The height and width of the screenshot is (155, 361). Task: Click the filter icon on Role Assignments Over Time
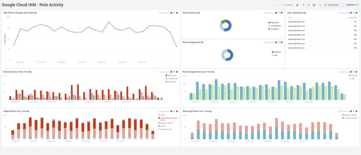pyautogui.click(x=353, y=72)
